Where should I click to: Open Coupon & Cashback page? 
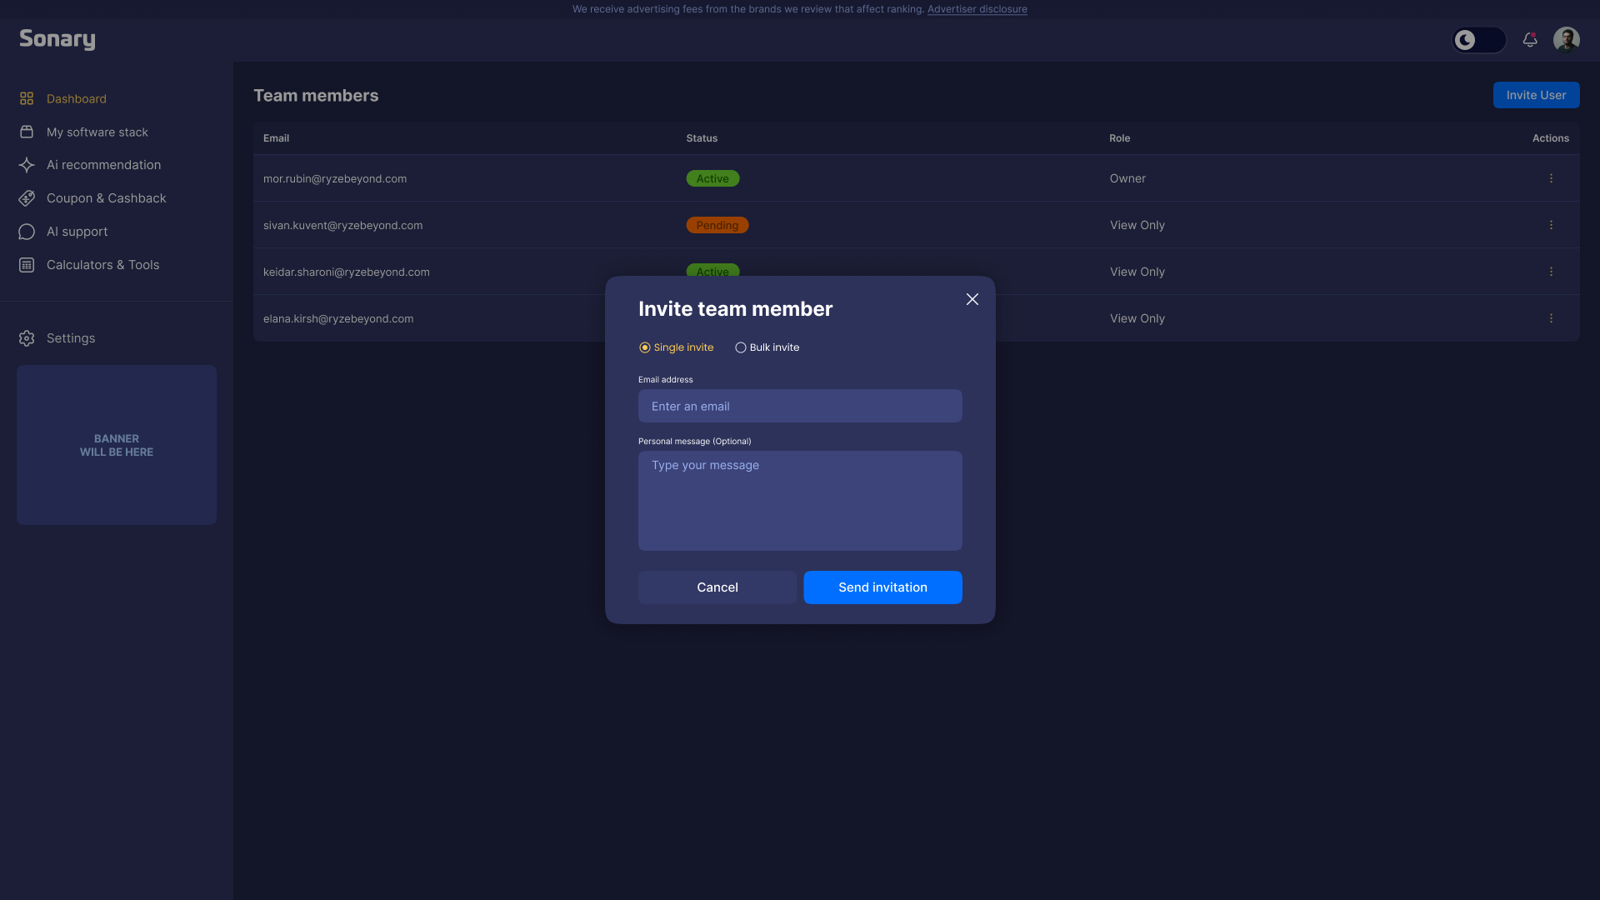107,198
